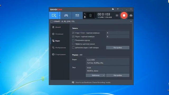This screenshot has height=95, width=169.
Task: Click the speech bubble tip icon
Action: click(73, 82)
